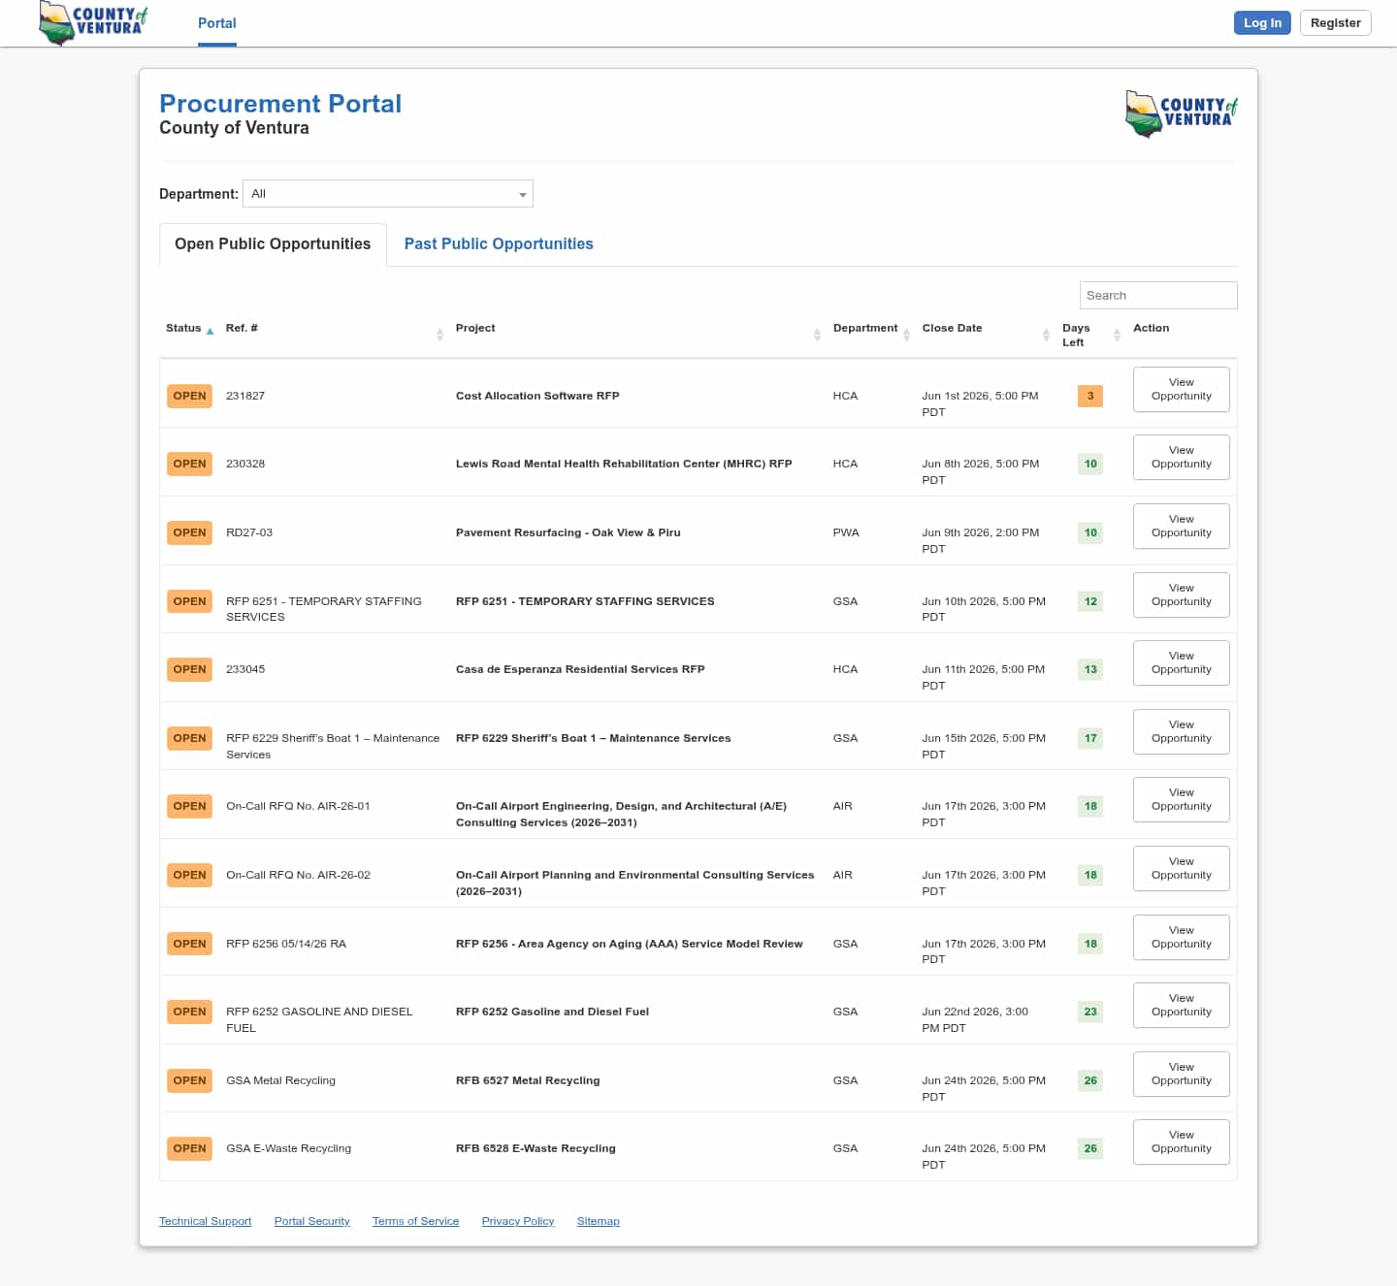Screen dimensions: 1397x1286
Task: Click reference On-Call RFQ No. AIR-26-02
Action: (x=298, y=875)
